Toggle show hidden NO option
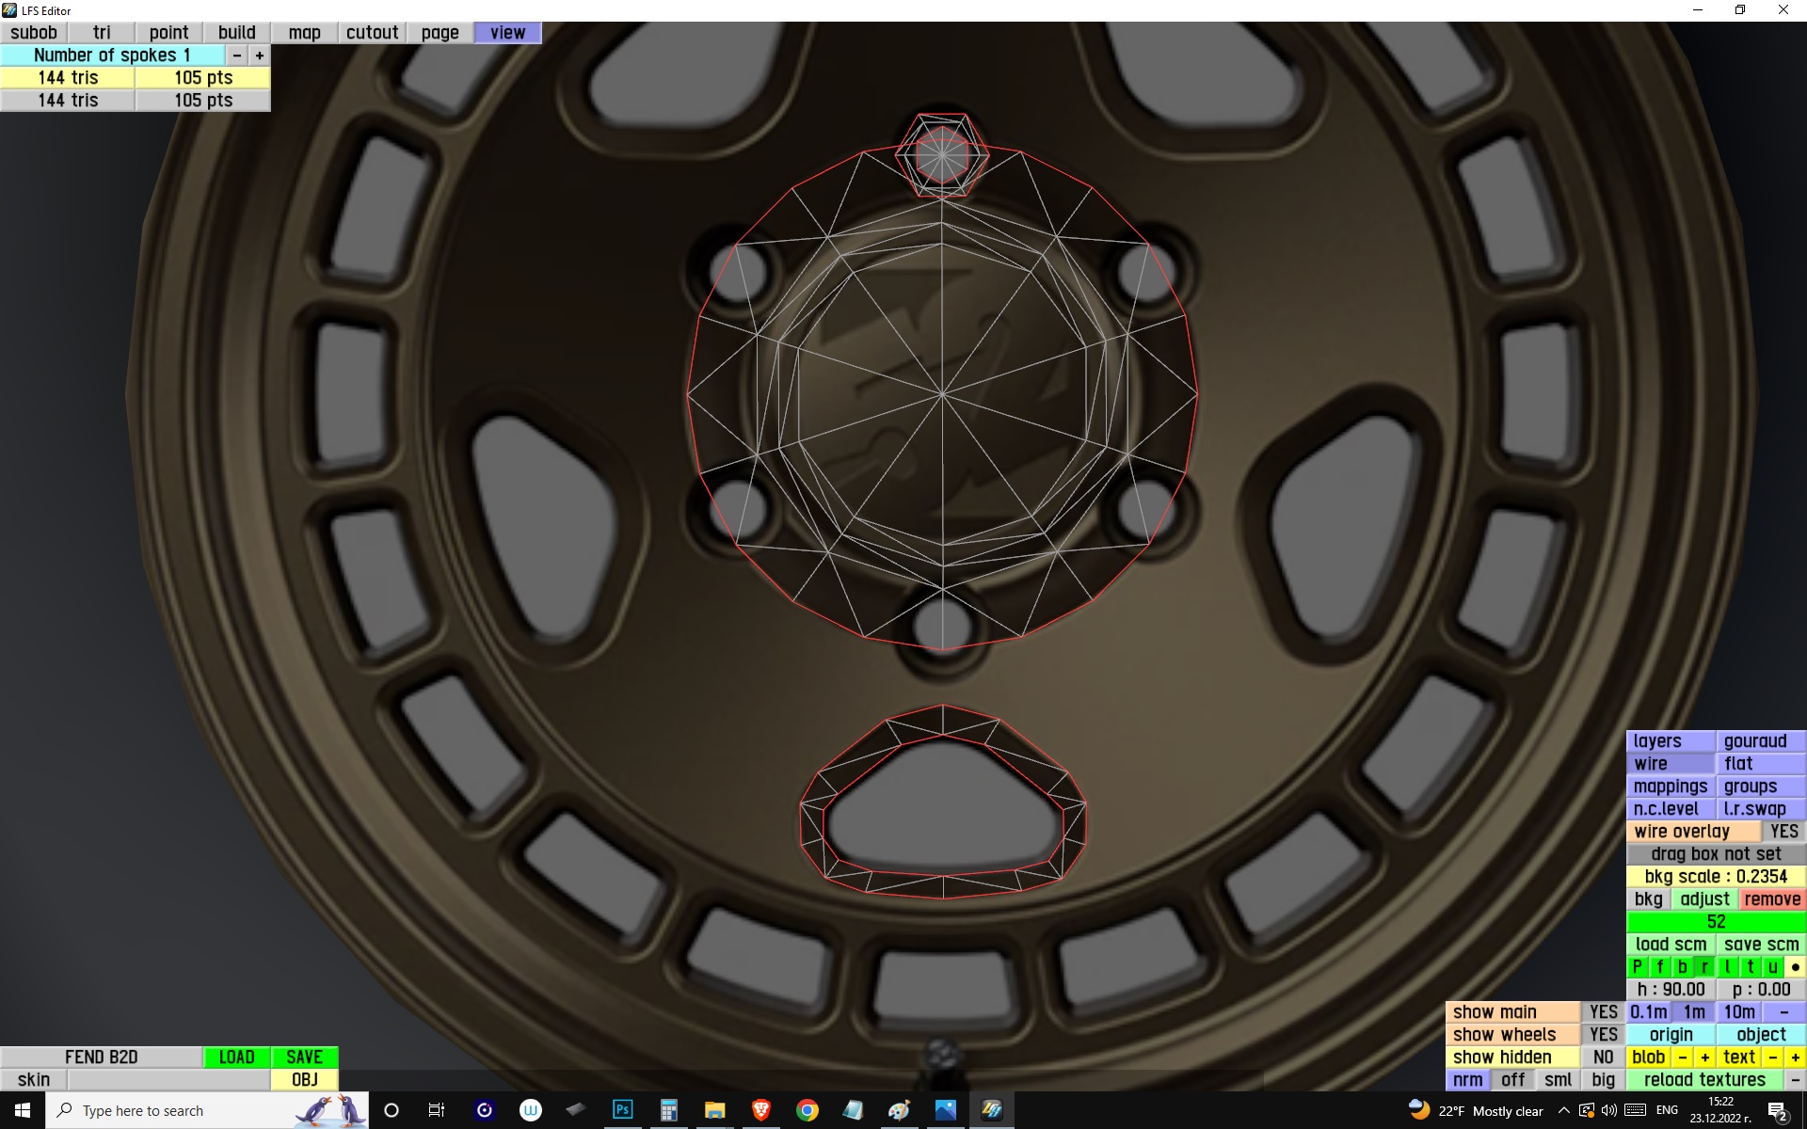The image size is (1807, 1129). 1603,1057
